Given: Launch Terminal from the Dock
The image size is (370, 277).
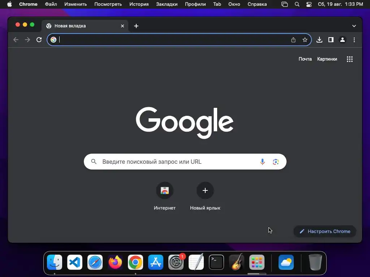Looking at the screenshot, I should click(216, 262).
